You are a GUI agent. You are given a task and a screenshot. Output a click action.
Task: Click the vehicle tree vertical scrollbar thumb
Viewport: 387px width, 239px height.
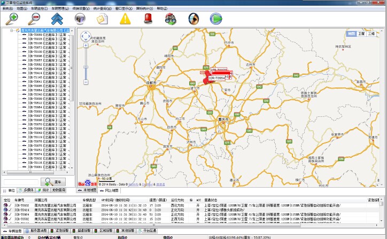click(x=72, y=68)
